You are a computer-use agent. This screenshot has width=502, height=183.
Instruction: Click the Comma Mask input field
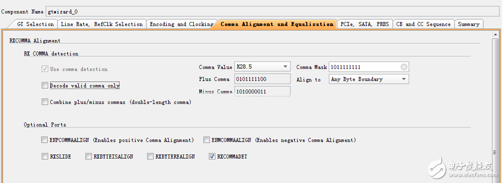click(x=364, y=67)
